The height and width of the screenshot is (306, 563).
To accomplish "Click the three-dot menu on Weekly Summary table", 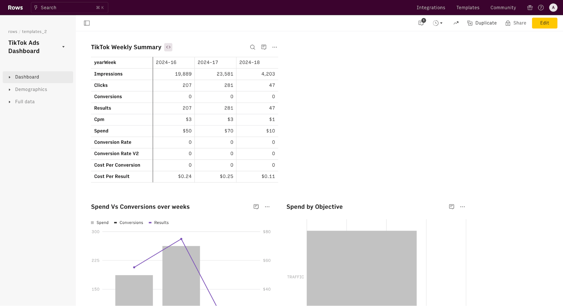I will [x=275, y=47].
